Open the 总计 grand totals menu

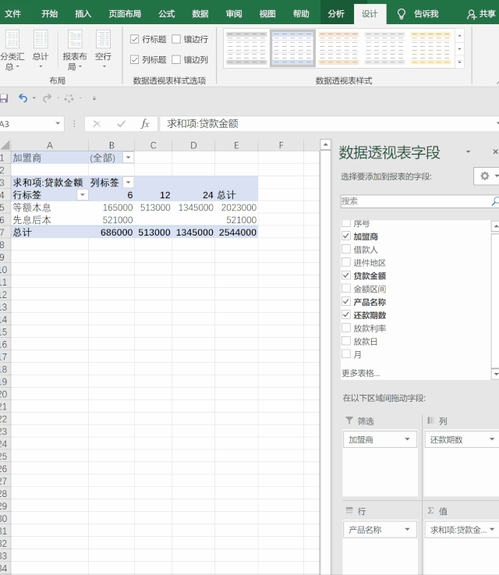41,50
